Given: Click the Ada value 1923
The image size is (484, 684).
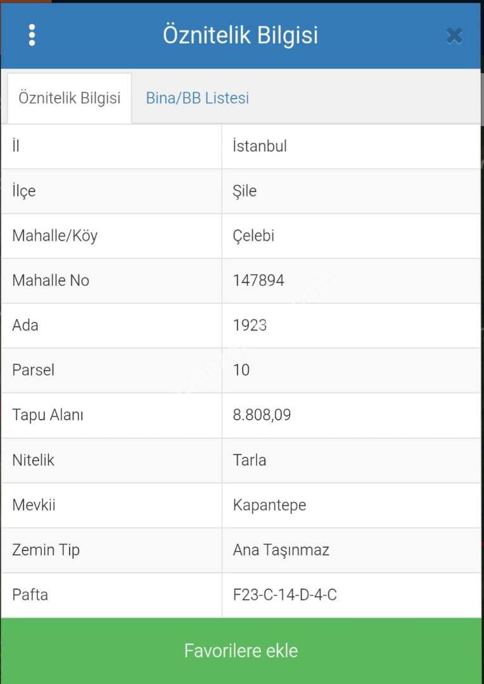Looking at the screenshot, I should 250,325.
